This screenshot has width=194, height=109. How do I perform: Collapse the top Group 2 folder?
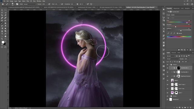(170, 64)
